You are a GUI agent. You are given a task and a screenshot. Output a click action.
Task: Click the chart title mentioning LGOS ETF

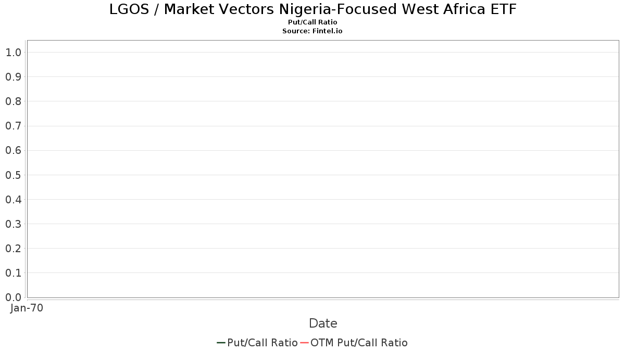[x=312, y=9]
